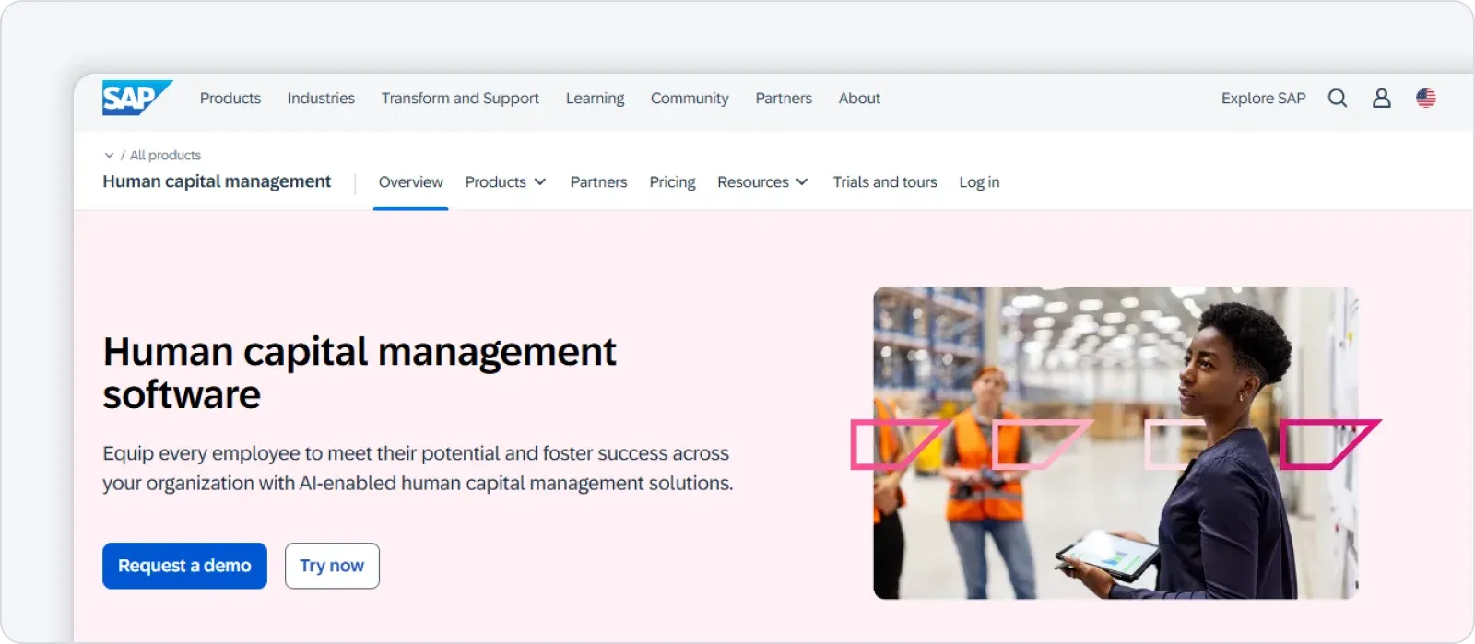Open the user account icon

tap(1381, 98)
